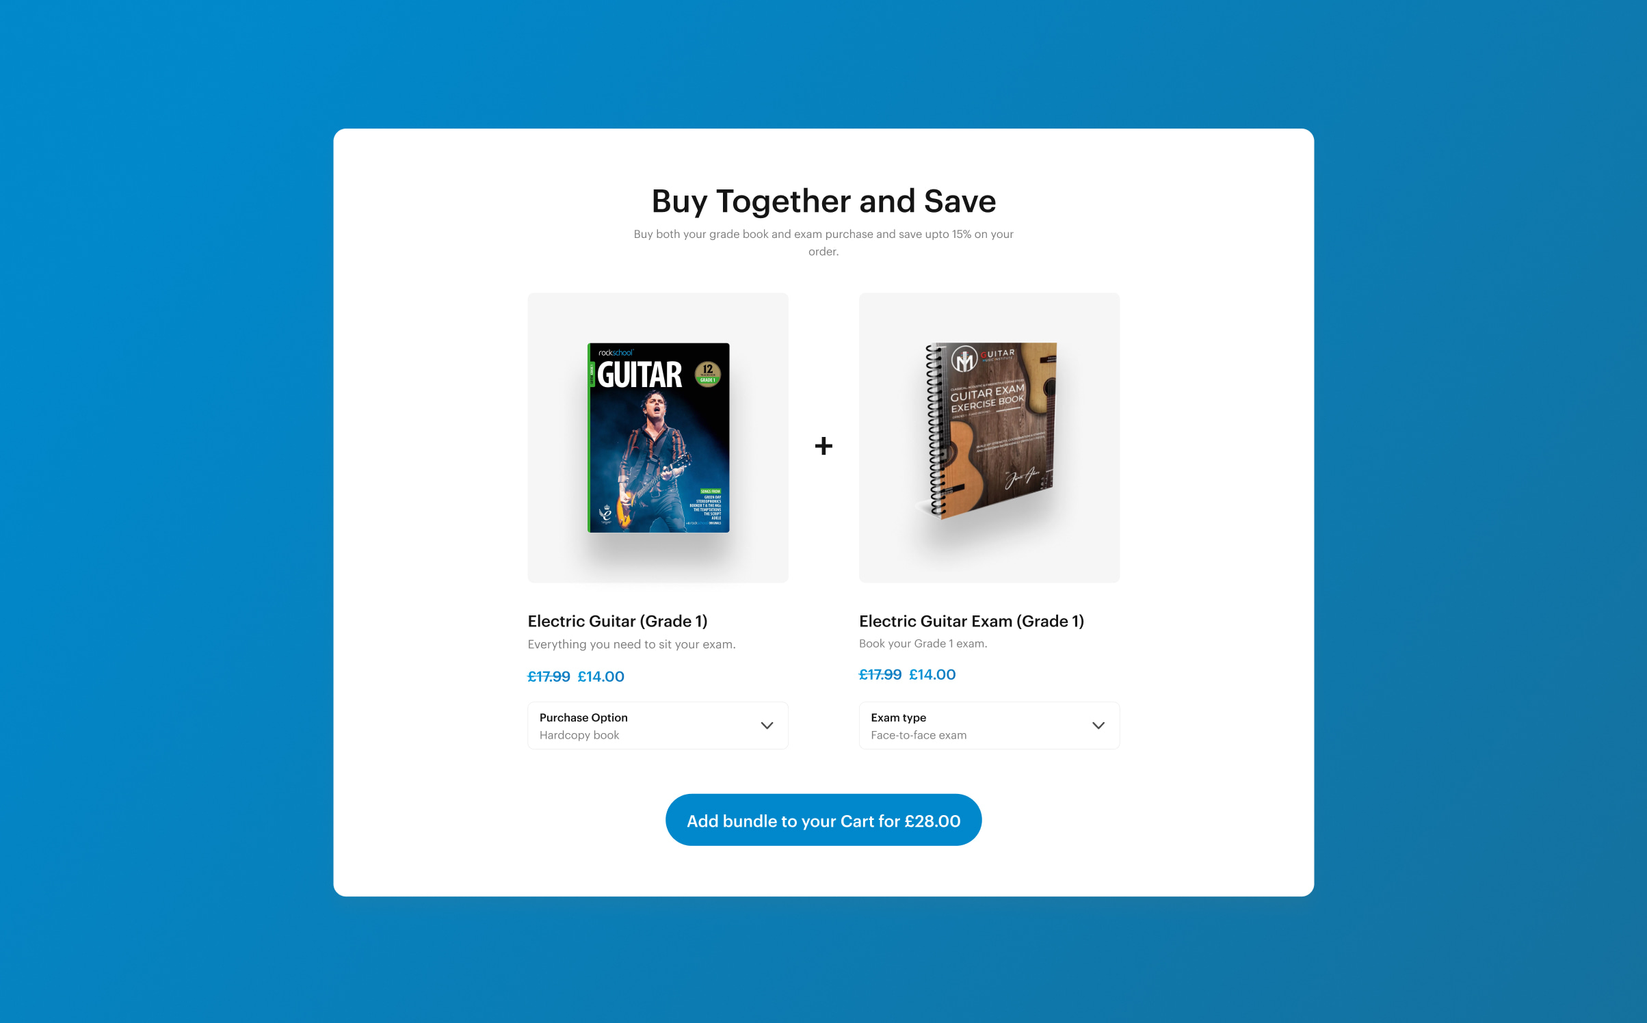Image resolution: width=1647 pixels, height=1023 pixels.
Task: Click the rockschool logo on book cover
Action: coord(615,353)
